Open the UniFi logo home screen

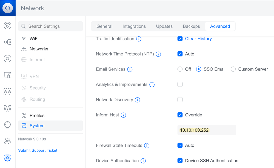8,8
